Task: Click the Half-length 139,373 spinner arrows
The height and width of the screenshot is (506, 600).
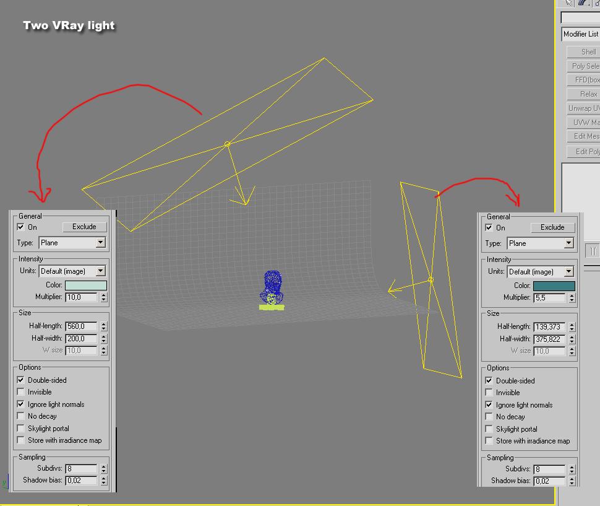Action: (x=572, y=327)
